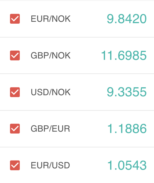Click blank space between EUR/NOK and 9.8420
Image resolution: width=154 pixels, height=183 pixels.
89,19
